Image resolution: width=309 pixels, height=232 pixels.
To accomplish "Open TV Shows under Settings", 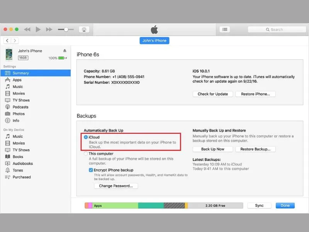I will pyautogui.click(x=36, y=100).
